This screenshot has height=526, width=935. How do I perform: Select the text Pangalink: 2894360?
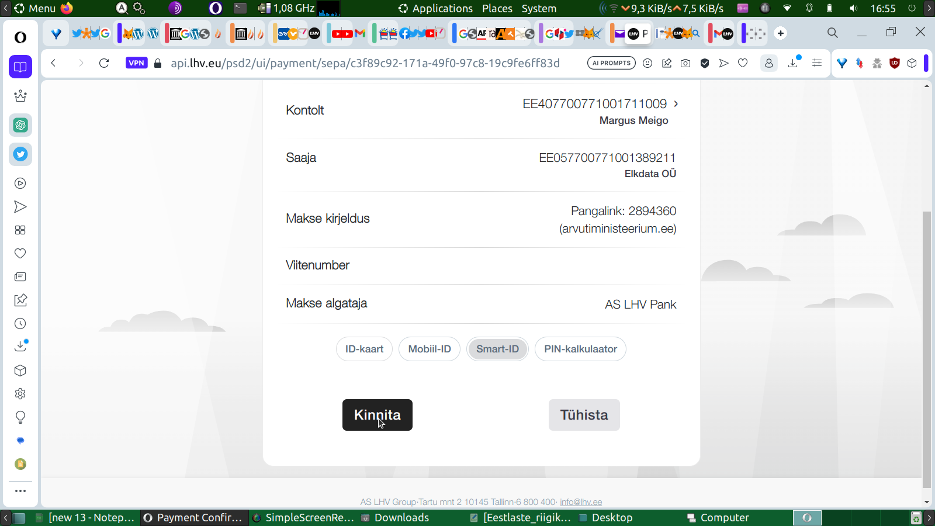click(x=624, y=211)
